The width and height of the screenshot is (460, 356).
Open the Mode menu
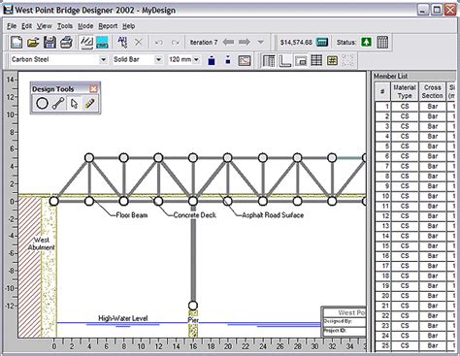(x=85, y=26)
